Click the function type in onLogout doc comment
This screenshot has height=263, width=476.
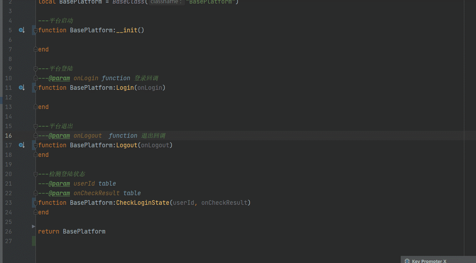[123, 136]
